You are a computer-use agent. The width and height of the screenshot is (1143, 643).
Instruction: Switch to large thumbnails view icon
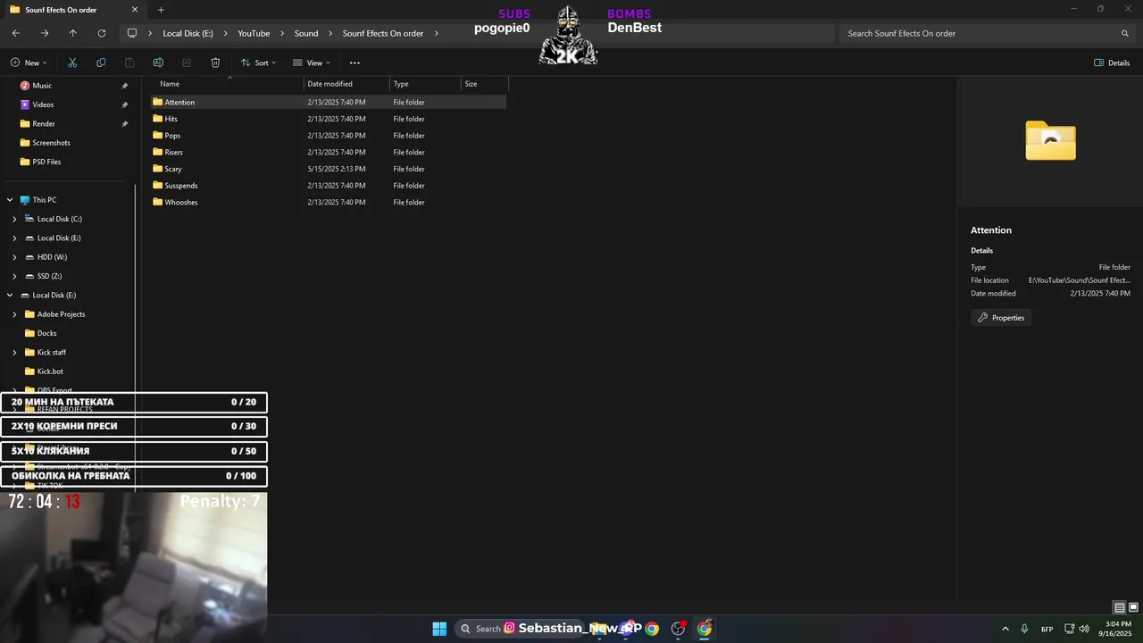(1133, 608)
